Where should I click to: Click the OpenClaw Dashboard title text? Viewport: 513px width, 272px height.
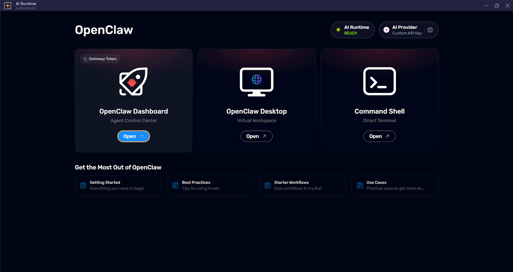(133, 111)
